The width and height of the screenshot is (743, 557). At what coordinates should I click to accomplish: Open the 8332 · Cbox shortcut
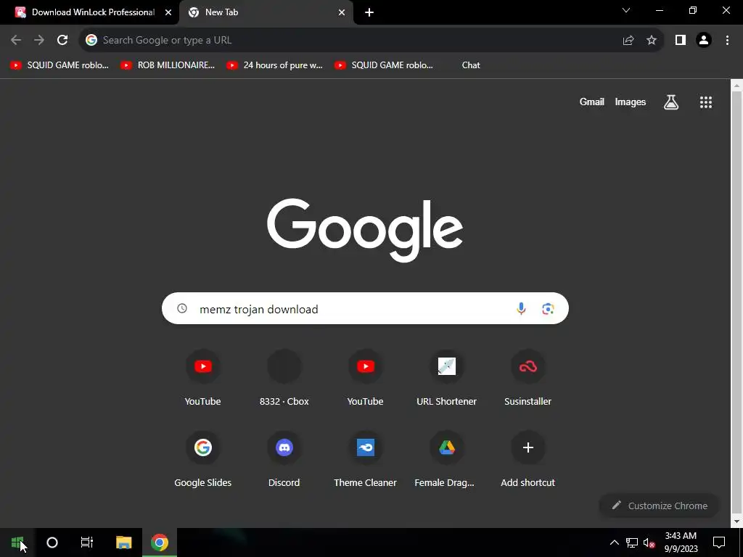[284, 379]
